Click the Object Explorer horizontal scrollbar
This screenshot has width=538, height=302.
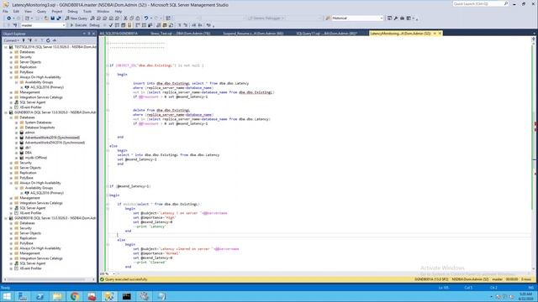coord(49,279)
